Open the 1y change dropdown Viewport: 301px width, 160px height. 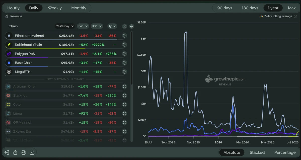(x=112, y=26)
